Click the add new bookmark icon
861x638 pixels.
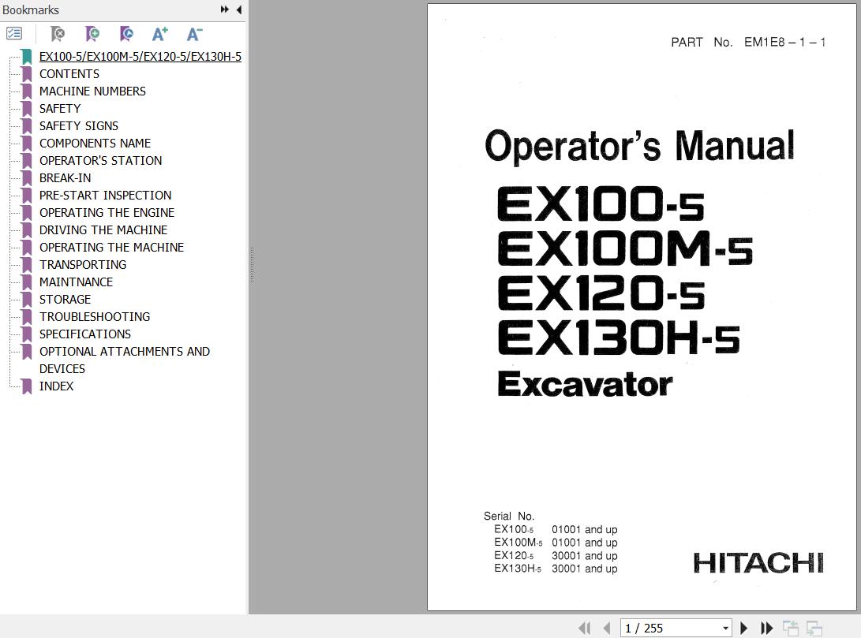(x=92, y=34)
